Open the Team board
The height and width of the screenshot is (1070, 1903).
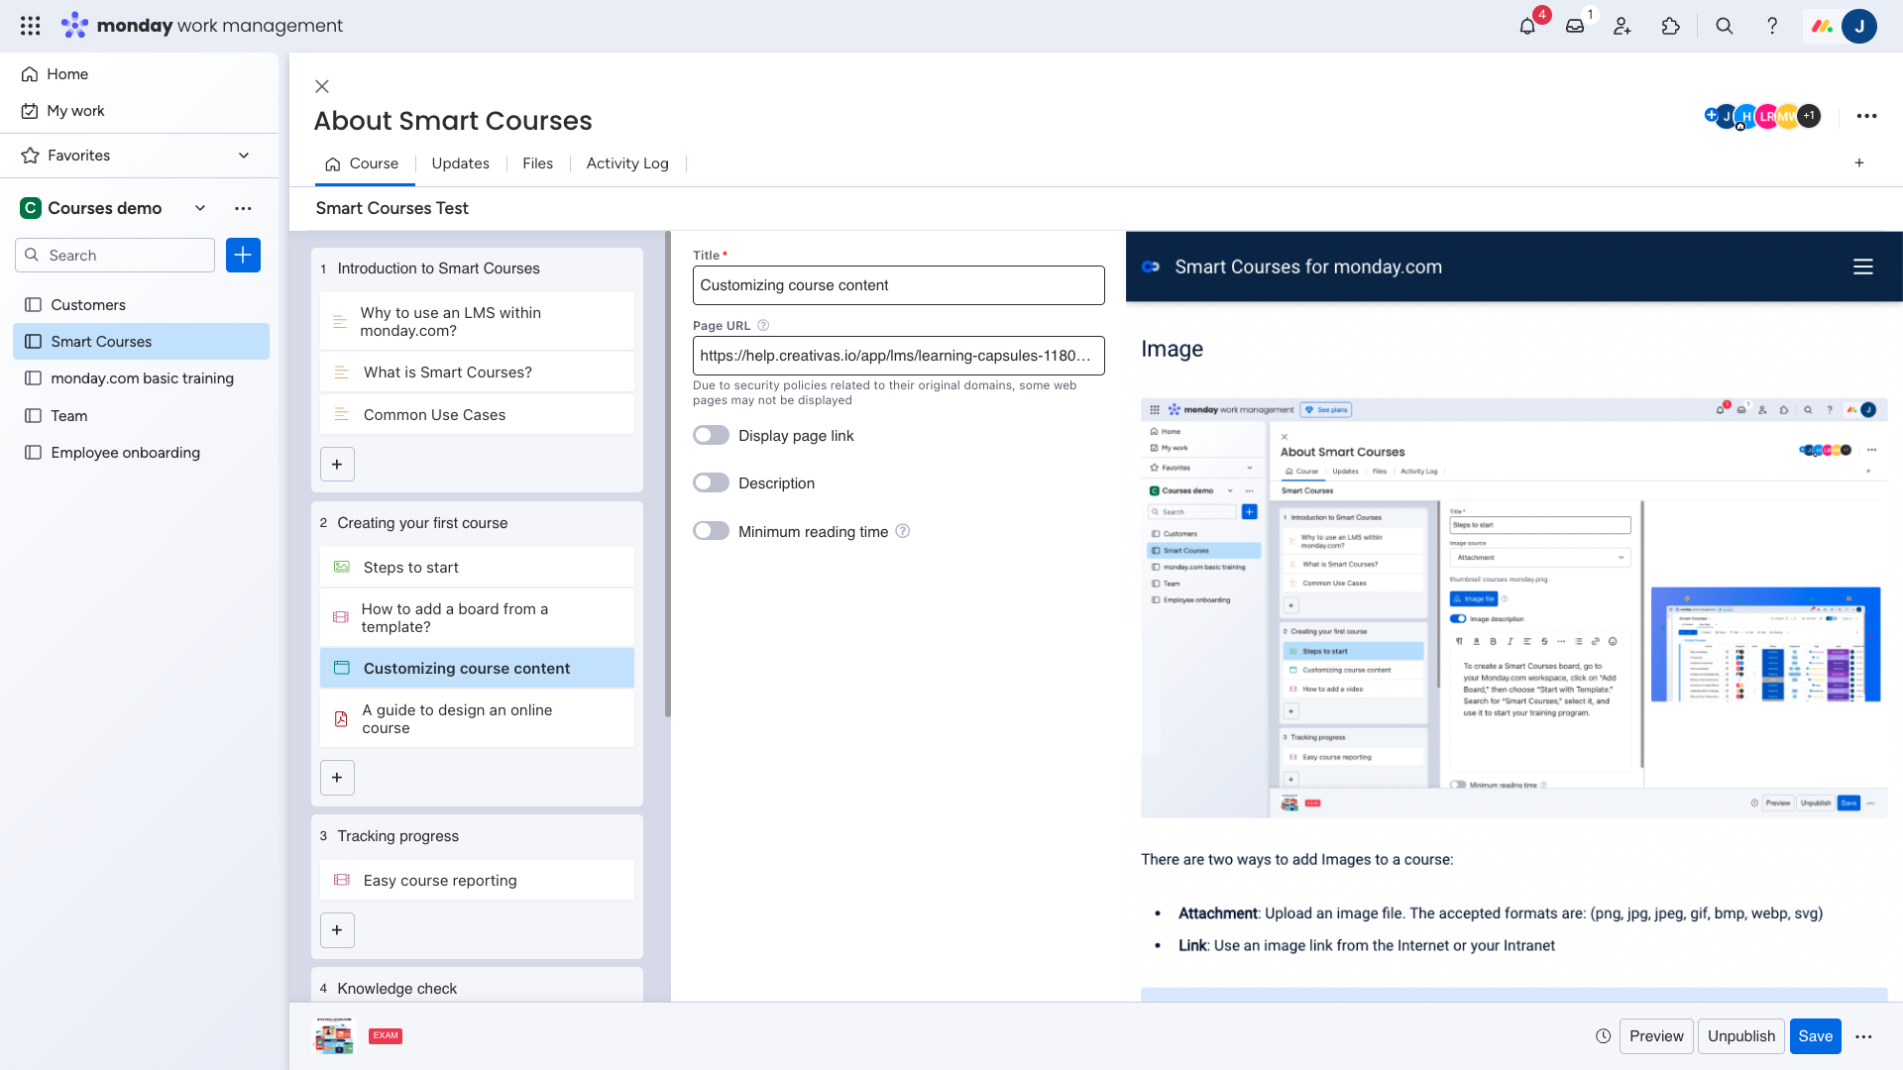141,416
